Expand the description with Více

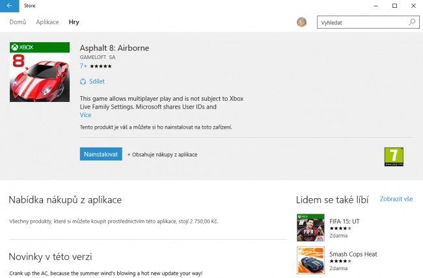(x=85, y=115)
